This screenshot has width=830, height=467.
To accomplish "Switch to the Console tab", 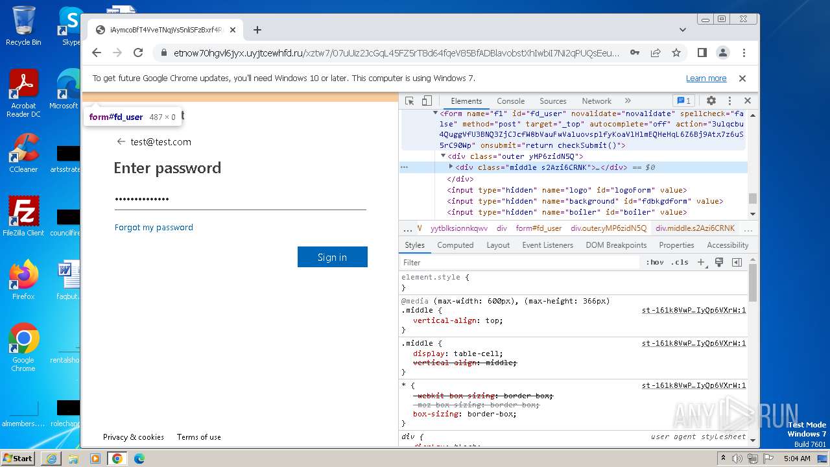I will (511, 101).
